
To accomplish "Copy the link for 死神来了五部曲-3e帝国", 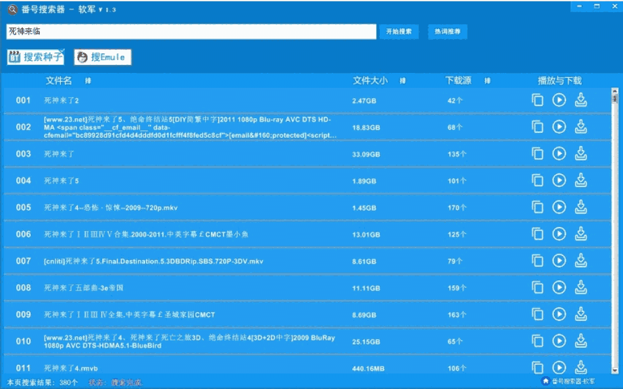I will click(537, 286).
